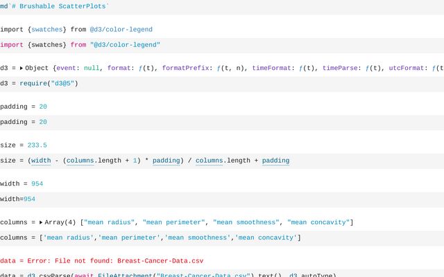Focus the width=954 code editor cell
Image resolution: width=444 pixels, height=277 pixels.
tap(208, 199)
